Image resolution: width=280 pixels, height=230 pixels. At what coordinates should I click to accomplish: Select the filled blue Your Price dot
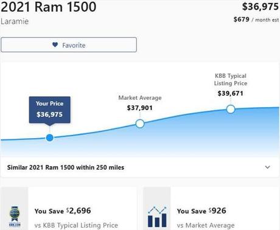50,138
